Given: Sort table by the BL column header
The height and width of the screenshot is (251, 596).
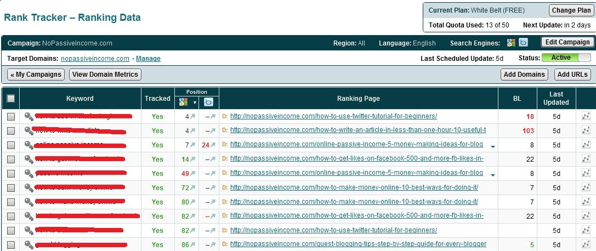Looking at the screenshot, I should pyautogui.click(x=517, y=98).
